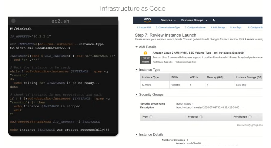Viewport: 271px width, 148px height.
Task: Go to step 3 Configure Instance
Action: [x=195, y=28]
